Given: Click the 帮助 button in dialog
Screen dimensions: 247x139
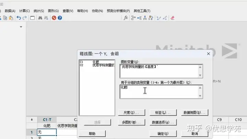Looking at the screenshot, I should (x=92, y=133).
